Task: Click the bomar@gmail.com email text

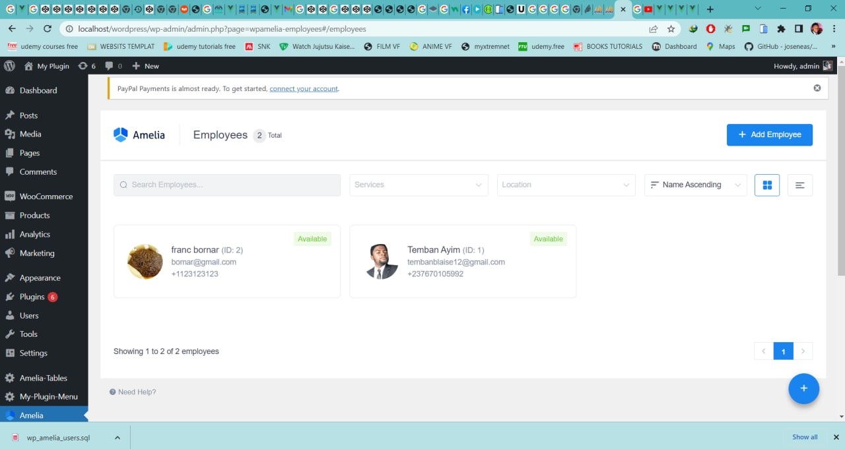Action: point(204,262)
